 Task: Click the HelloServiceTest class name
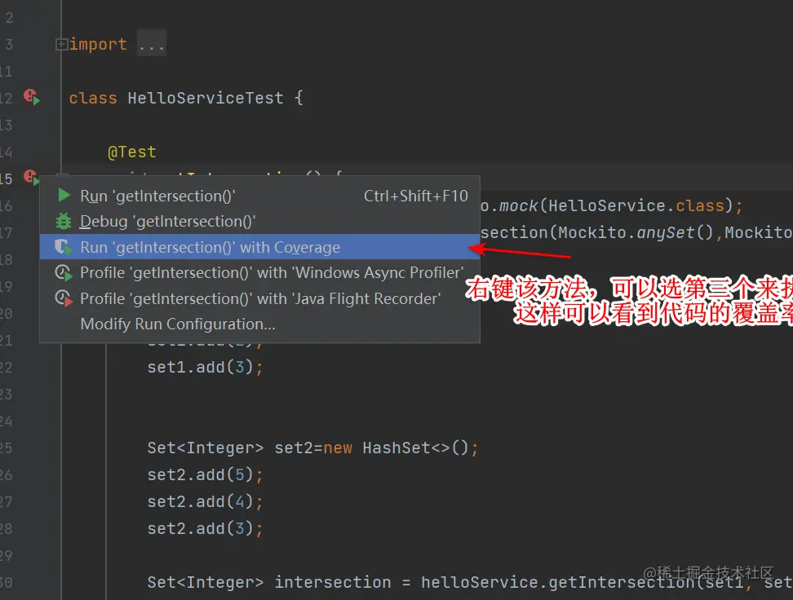tap(206, 98)
